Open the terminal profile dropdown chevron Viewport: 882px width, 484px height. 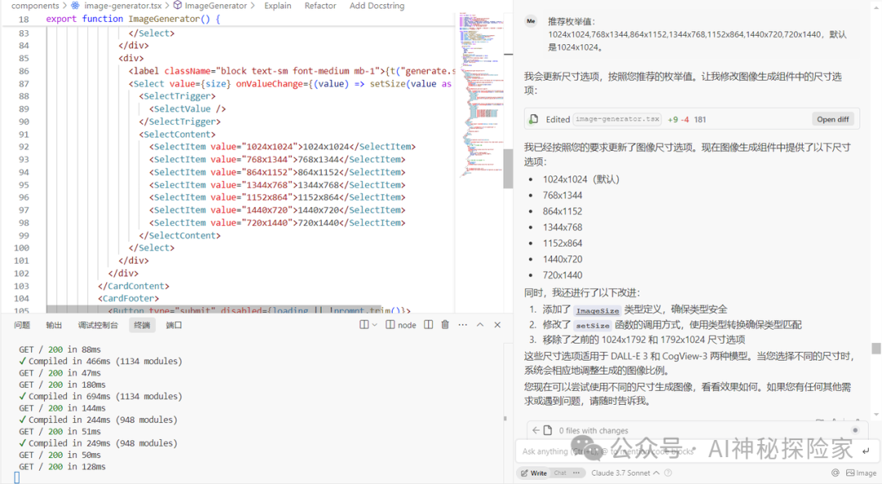(374, 324)
